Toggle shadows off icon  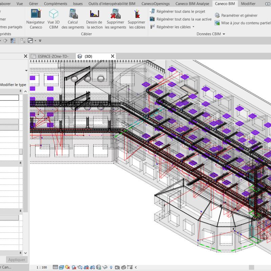click(74, 267)
